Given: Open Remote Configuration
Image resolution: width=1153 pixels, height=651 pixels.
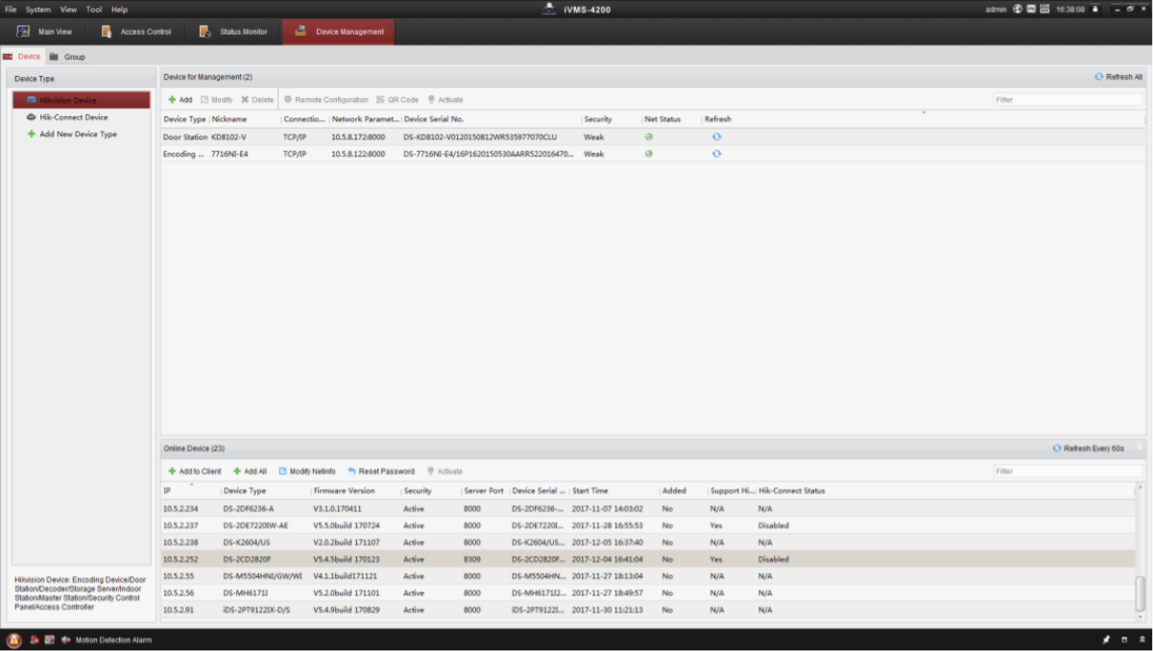Looking at the screenshot, I should point(325,100).
